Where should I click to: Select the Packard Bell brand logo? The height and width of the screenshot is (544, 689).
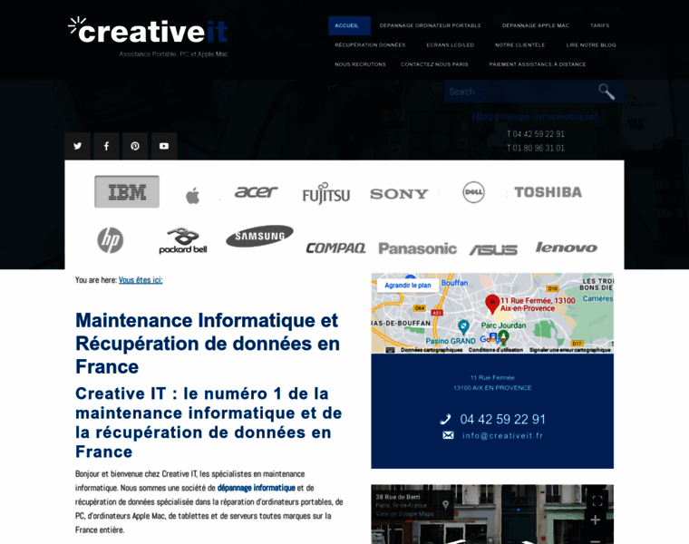(x=183, y=240)
